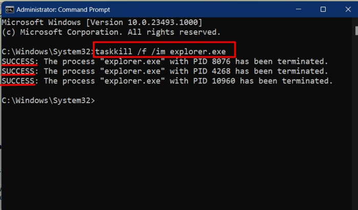Screen dimensions: 358x210
Task: Click the C:\Windows\System32> prompt before the taskkill command
Action: (x=48, y=52)
